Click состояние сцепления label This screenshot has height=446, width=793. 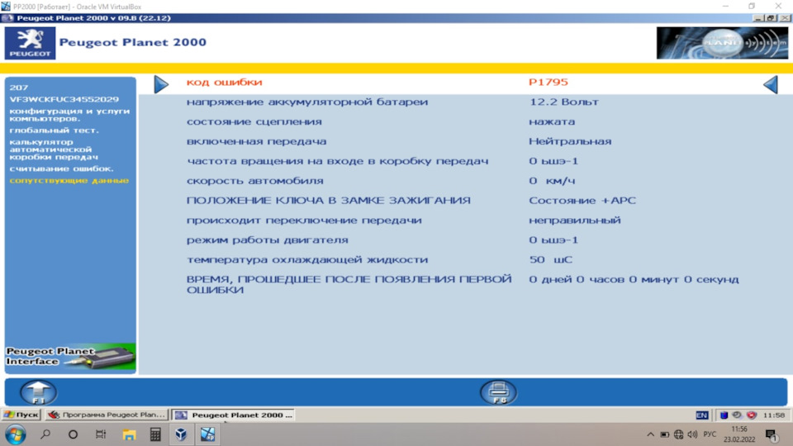click(254, 122)
